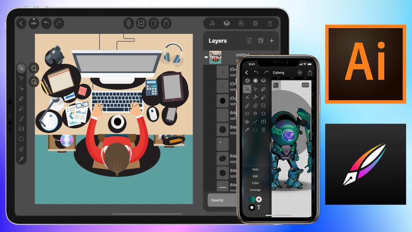The image size is (412, 232).
Task: Open the Color menu on iPhone
Action: pyautogui.click(x=255, y=183)
